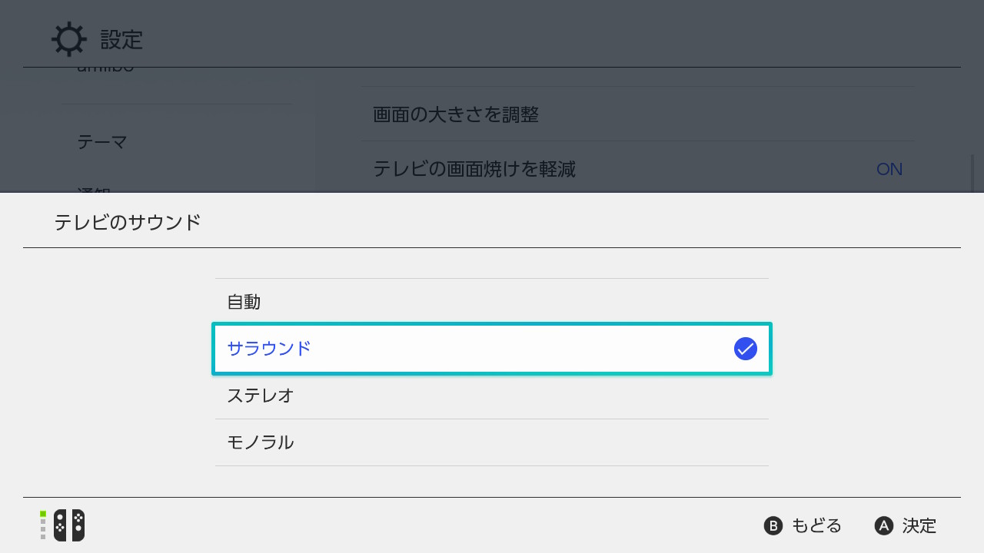Click the blue checkmark on サラウンド
984x553 pixels.
[x=745, y=349]
